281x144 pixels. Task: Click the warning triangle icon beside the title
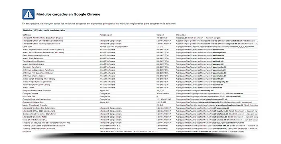[29, 14]
